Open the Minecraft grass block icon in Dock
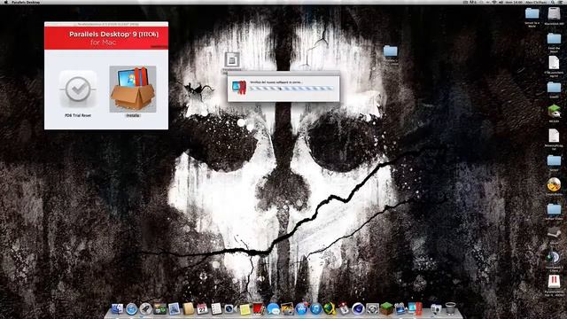The width and height of the screenshot is (567, 319). (386, 308)
